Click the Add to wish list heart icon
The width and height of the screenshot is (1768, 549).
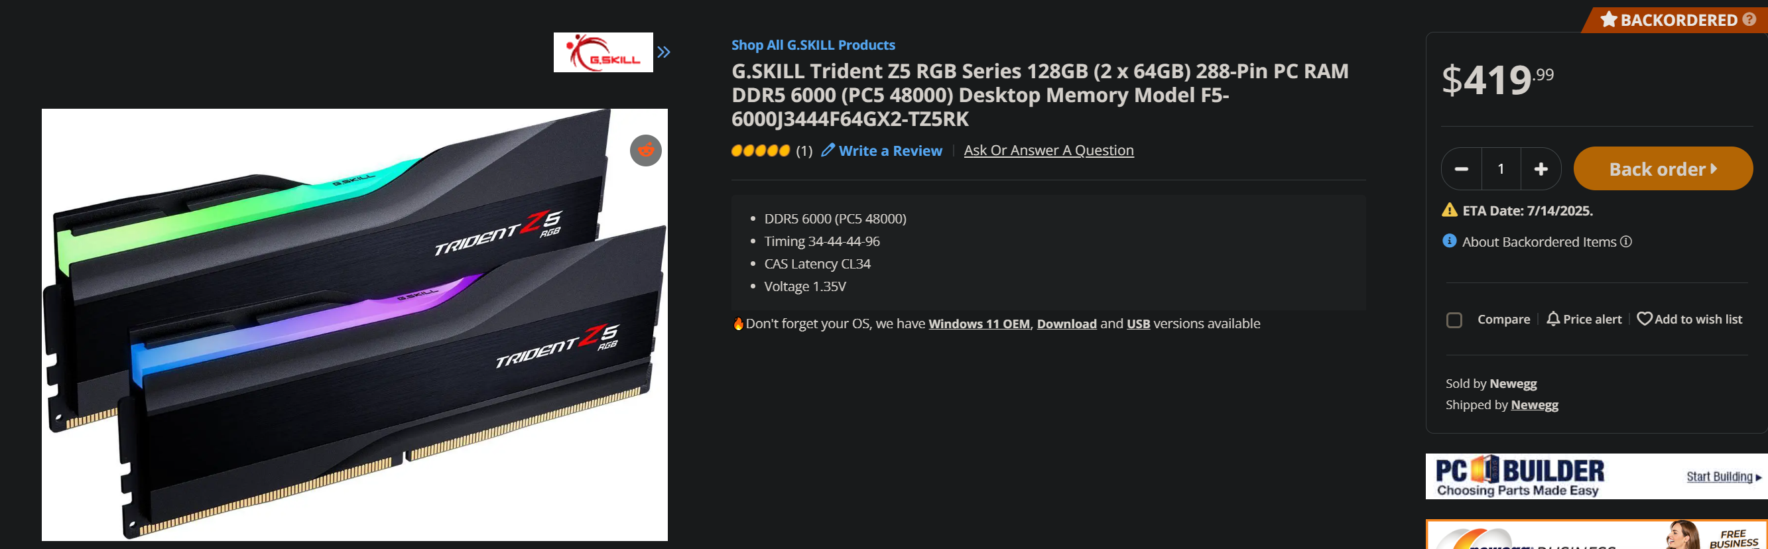pyautogui.click(x=1645, y=319)
